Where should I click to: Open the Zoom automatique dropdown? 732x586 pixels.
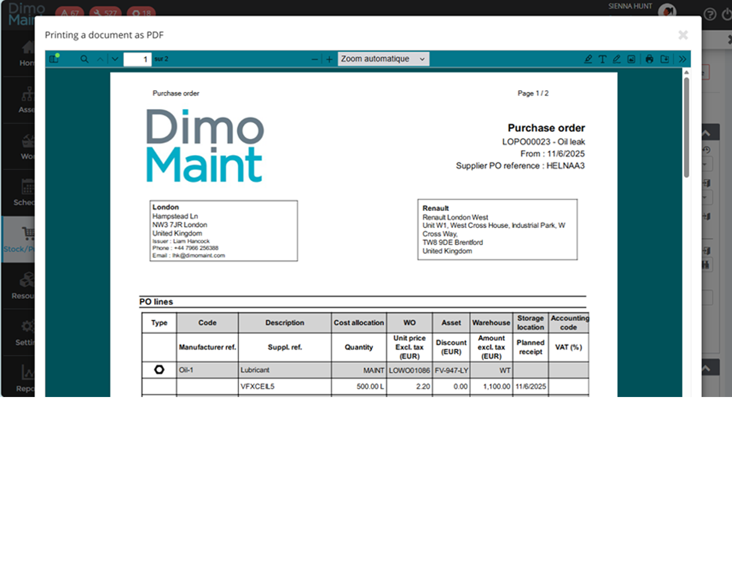point(383,59)
